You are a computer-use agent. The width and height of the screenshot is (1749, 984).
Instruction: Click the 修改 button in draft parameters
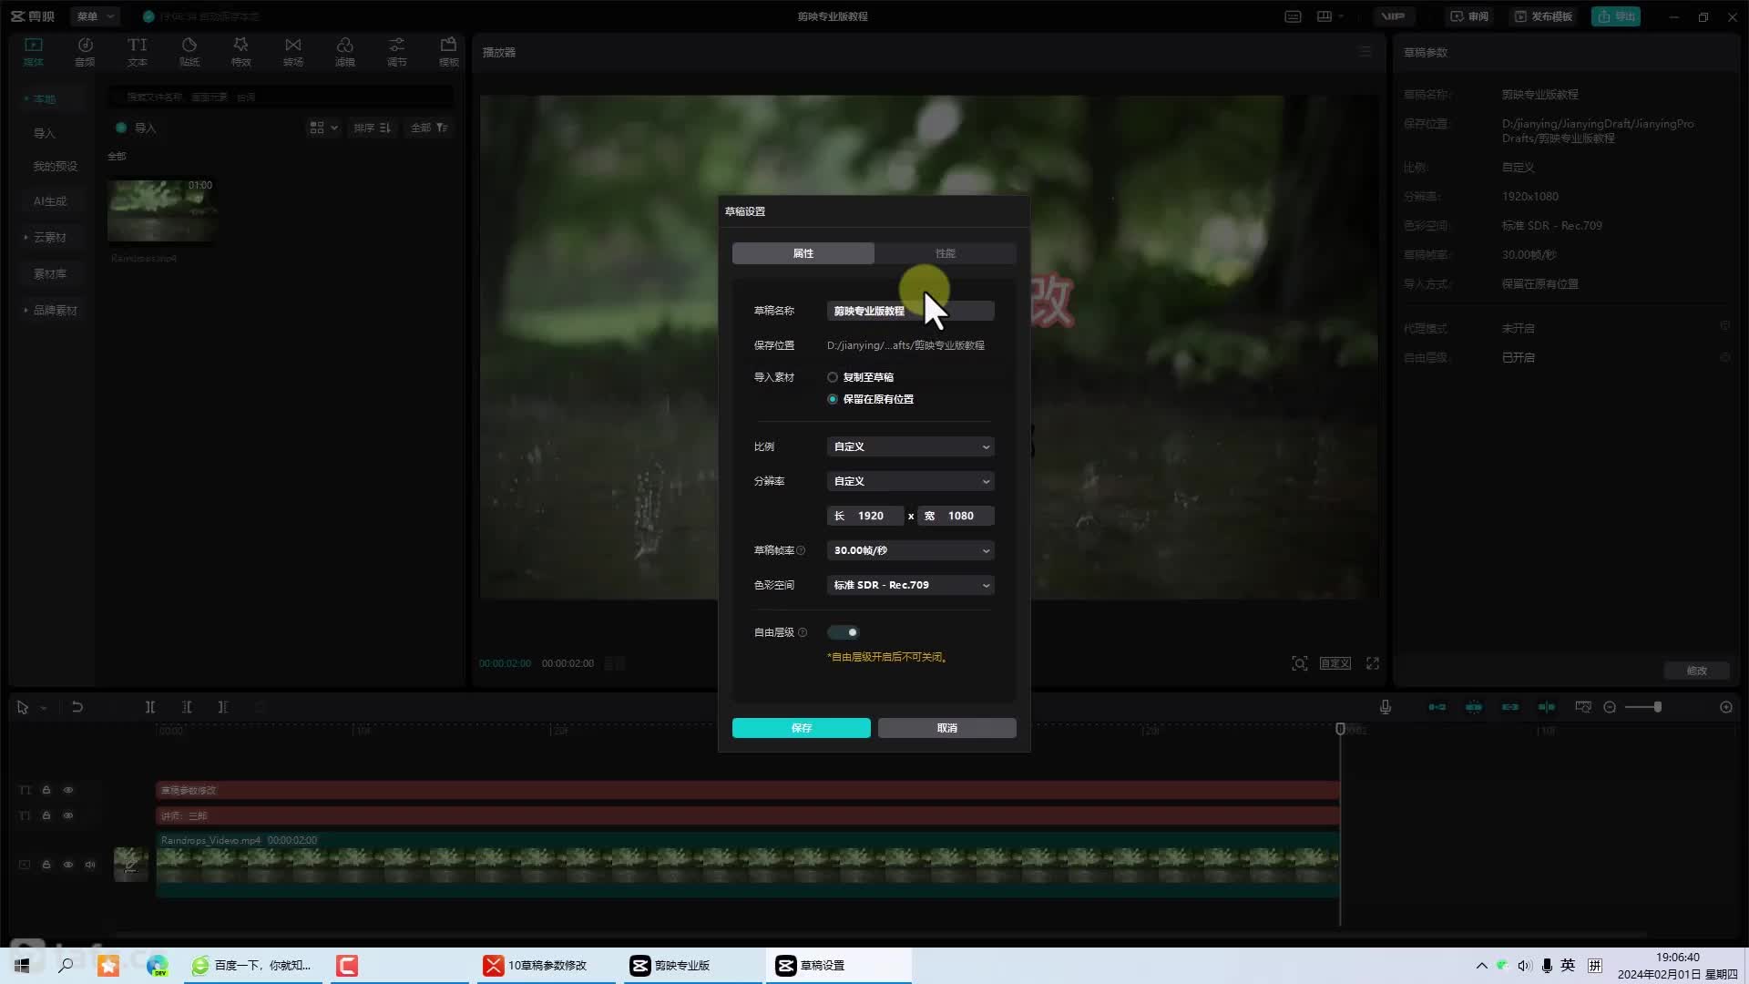point(1697,671)
